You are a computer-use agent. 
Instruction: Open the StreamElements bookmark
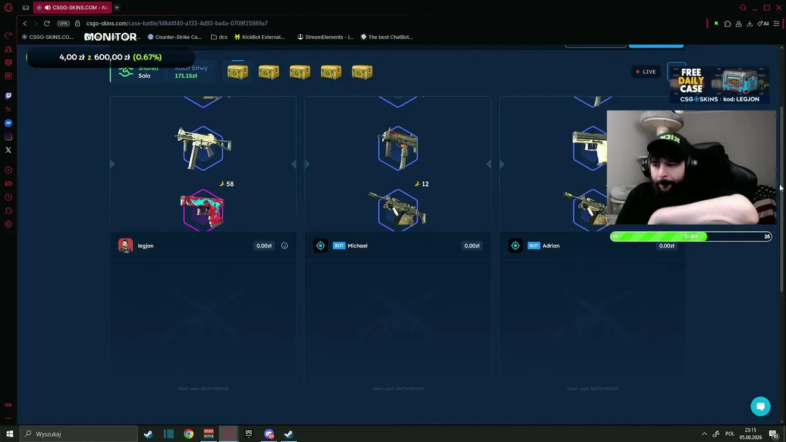325,37
